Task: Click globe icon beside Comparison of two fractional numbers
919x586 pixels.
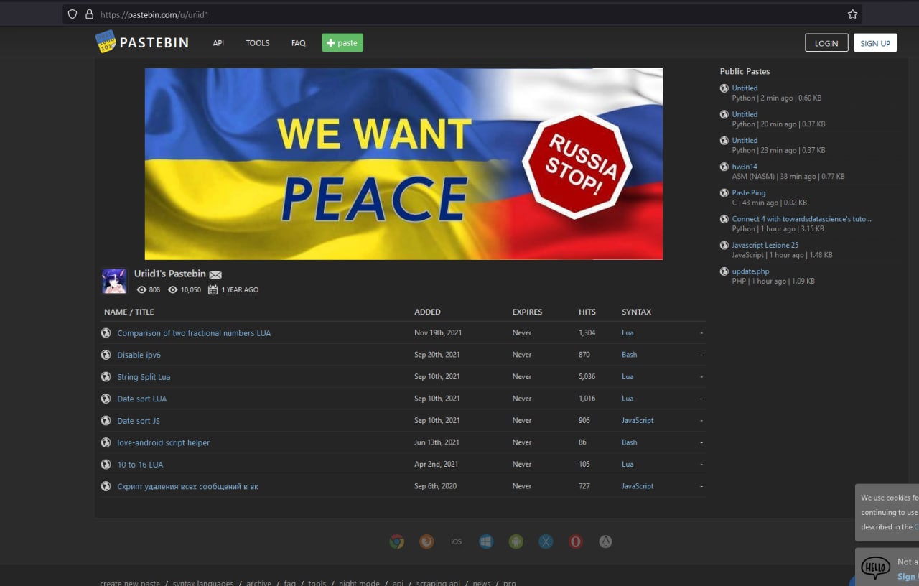Action: (106, 332)
